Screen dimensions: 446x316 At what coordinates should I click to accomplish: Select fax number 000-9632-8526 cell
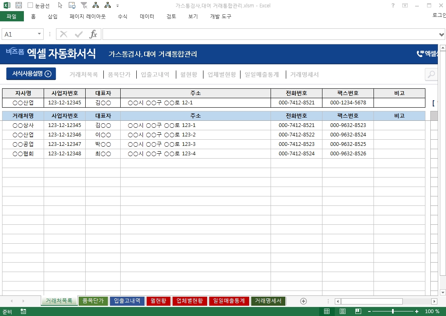(348, 154)
